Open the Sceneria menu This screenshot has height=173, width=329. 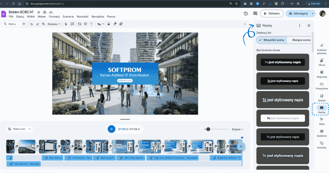coord(68,16)
